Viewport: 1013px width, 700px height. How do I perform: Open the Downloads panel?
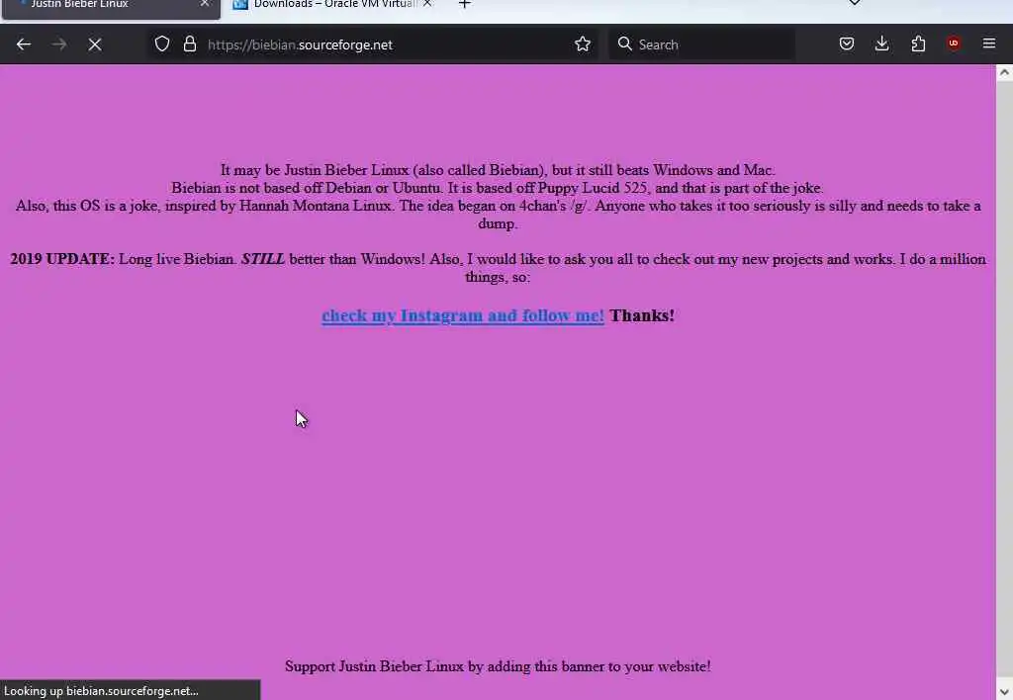coord(881,44)
